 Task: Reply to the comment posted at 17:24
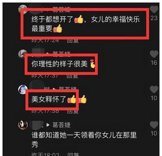point(73,41)
